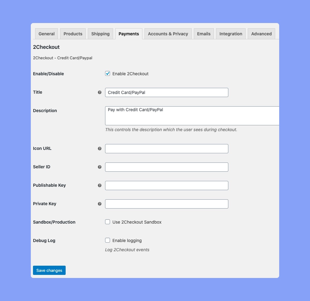Click the 'Debug Log' row label

point(44,240)
